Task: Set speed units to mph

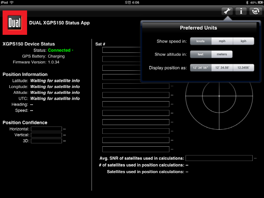Action: (222, 41)
